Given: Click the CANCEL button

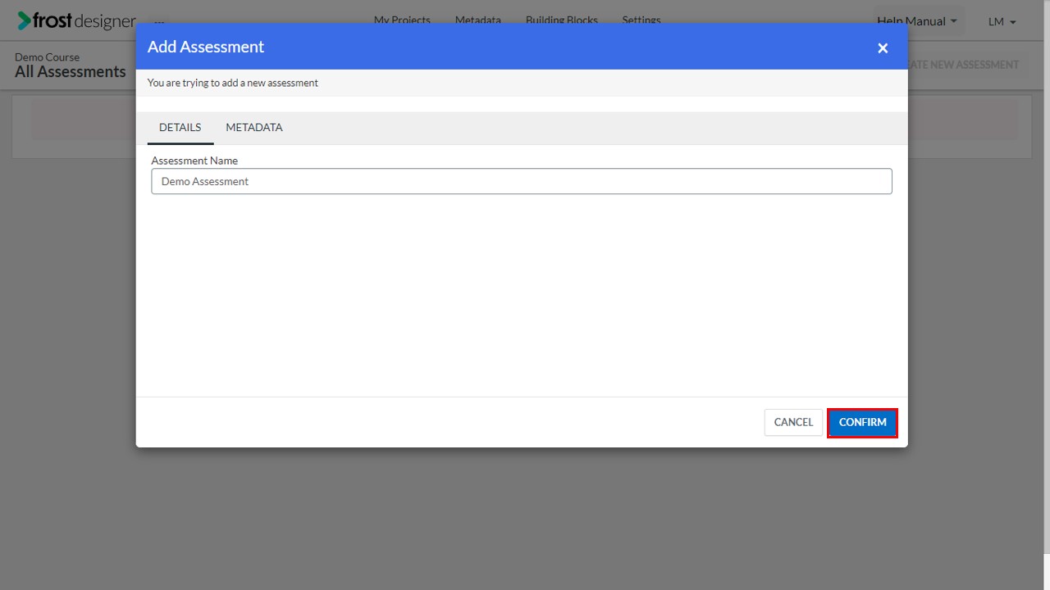Looking at the screenshot, I should 793,423.
